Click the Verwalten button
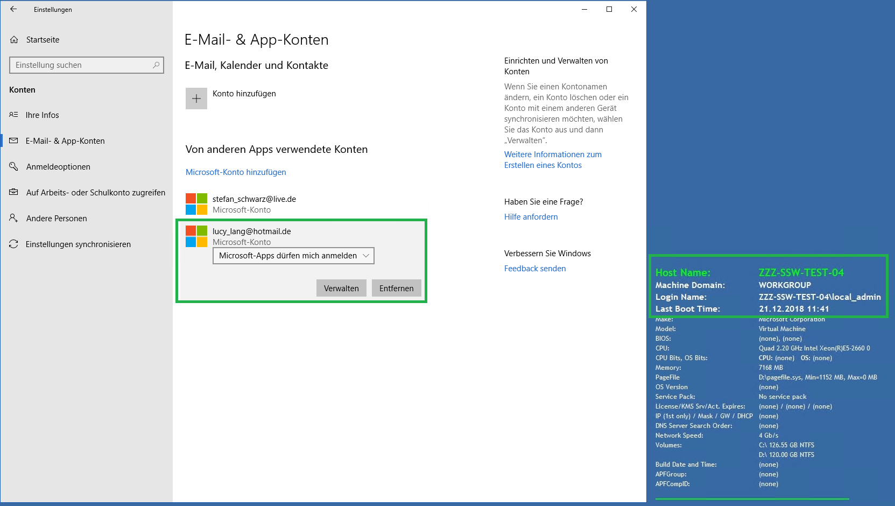 click(341, 288)
